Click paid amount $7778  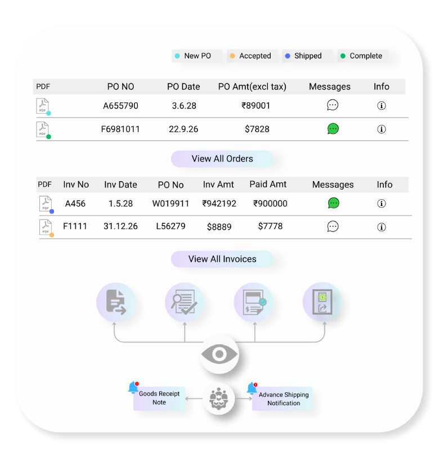[x=270, y=226]
